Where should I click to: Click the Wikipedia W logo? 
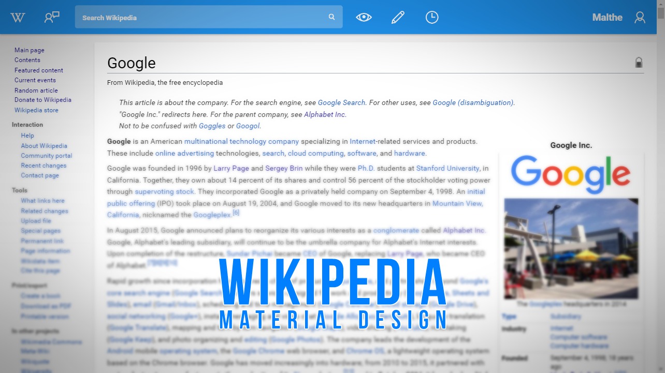pyautogui.click(x=18, y=17)
